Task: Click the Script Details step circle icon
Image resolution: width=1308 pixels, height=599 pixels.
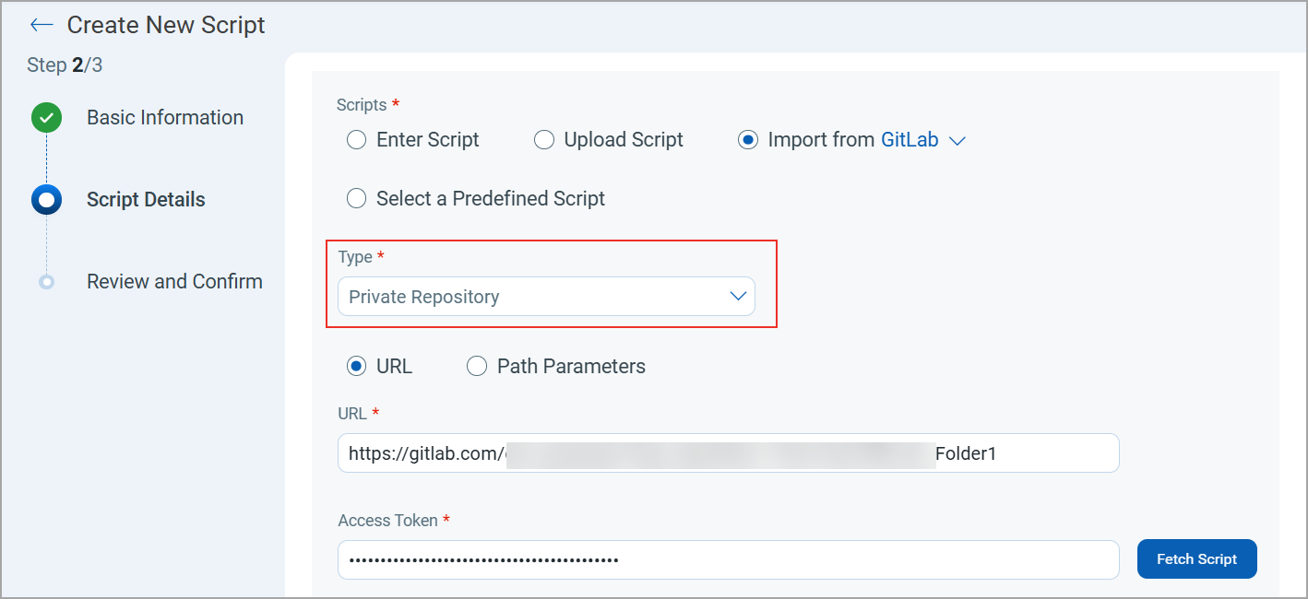Action: [x=46, y=199]
